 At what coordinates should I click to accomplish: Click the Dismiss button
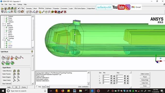[24, 87]
